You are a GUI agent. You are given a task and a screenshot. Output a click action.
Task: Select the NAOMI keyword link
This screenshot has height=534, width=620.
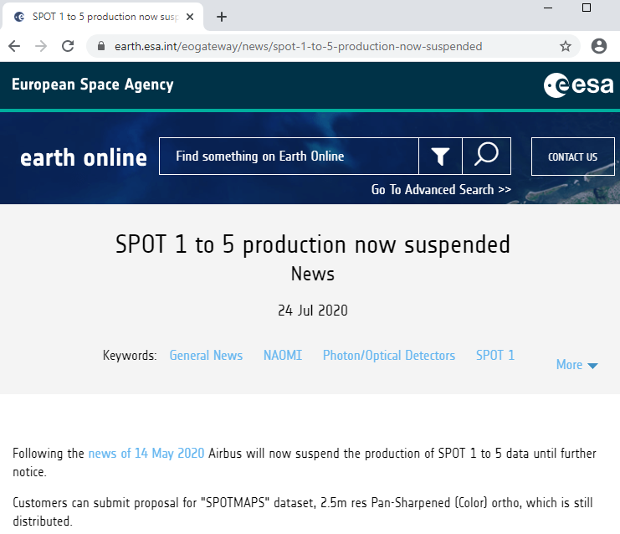coord(283,356)
